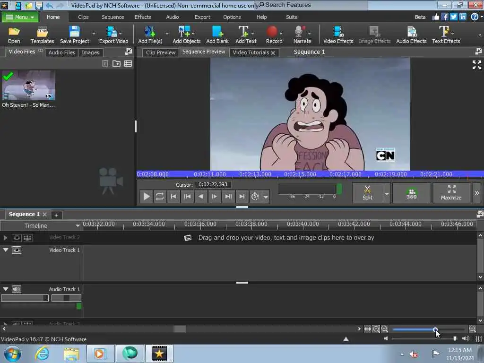
Task: Expand the Split options arrow
Action: tap(387, 193)
